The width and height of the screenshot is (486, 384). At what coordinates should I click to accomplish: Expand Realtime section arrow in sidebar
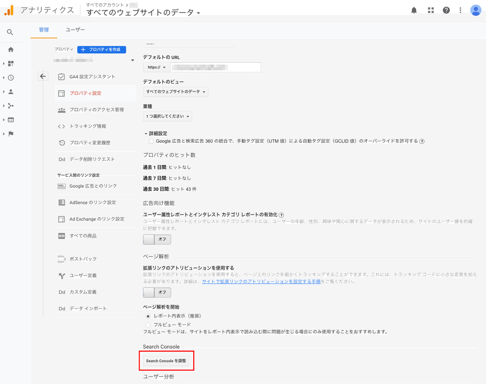(4, 78)
